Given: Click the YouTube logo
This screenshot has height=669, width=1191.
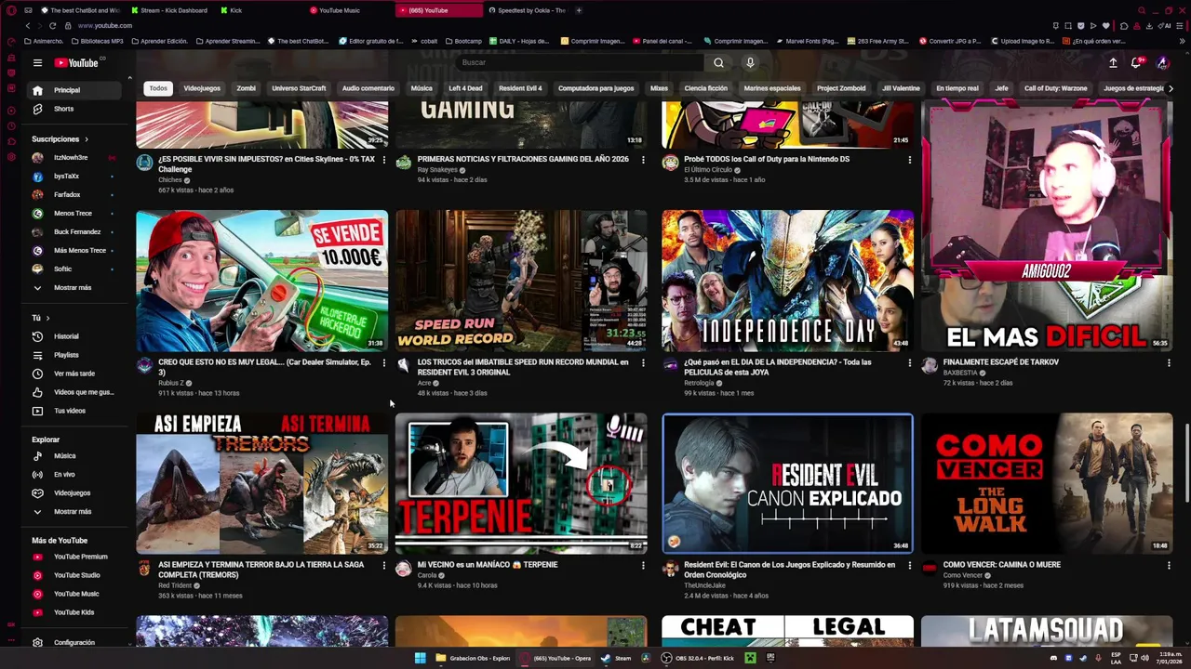Looking at the screenshot, I should point(76,62).
